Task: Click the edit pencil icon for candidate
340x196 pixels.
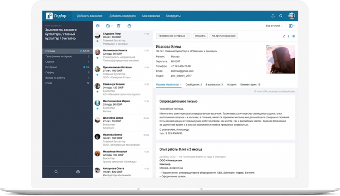Action: click(283, 36)
